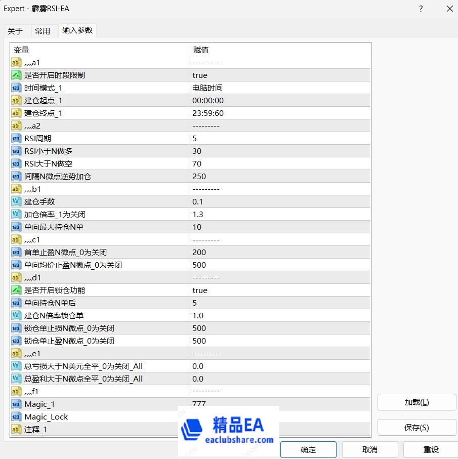Click 加载(L) to load settings

click(x=409, y=402)
